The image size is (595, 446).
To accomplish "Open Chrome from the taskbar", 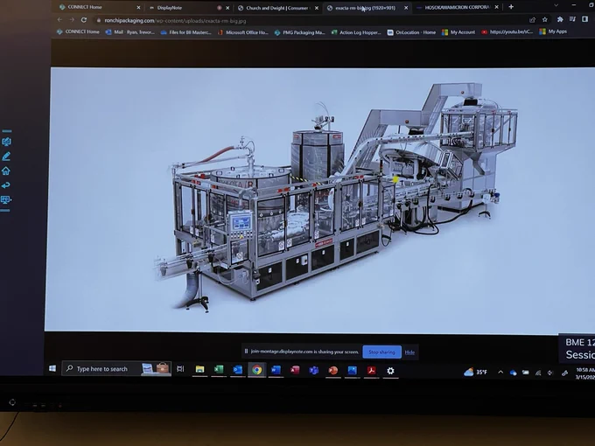I will tap(257, 370).
